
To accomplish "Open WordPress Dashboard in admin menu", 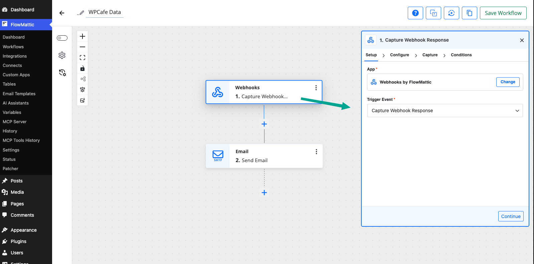I will [26, 10].
